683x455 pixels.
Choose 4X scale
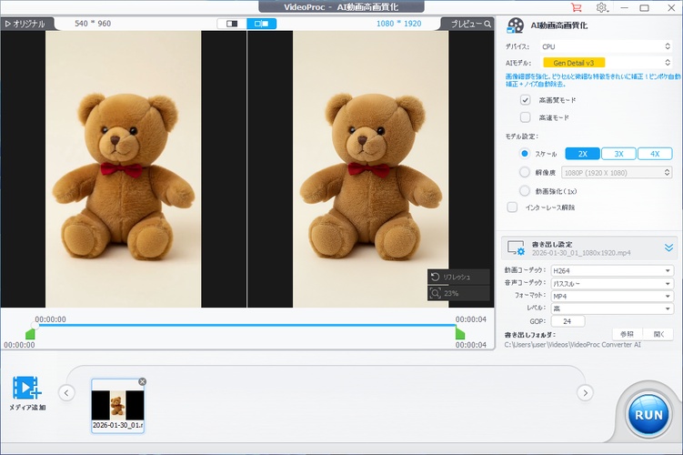pos(655,154)
